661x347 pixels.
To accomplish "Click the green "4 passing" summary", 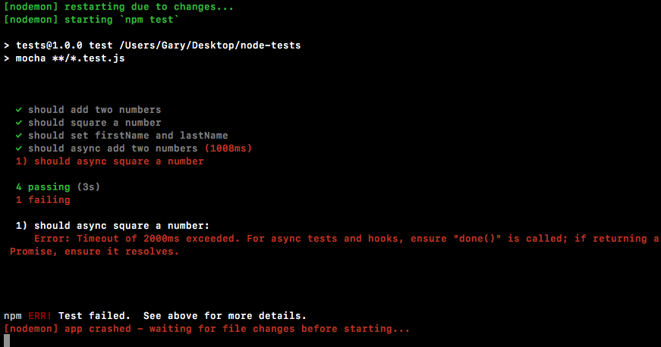I will (x=43, y=186).
